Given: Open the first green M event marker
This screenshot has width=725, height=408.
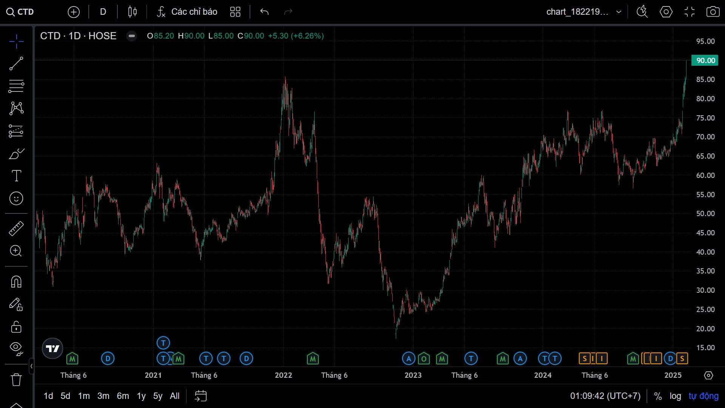Looking at the screenshot, I should (x=72, y=359).
